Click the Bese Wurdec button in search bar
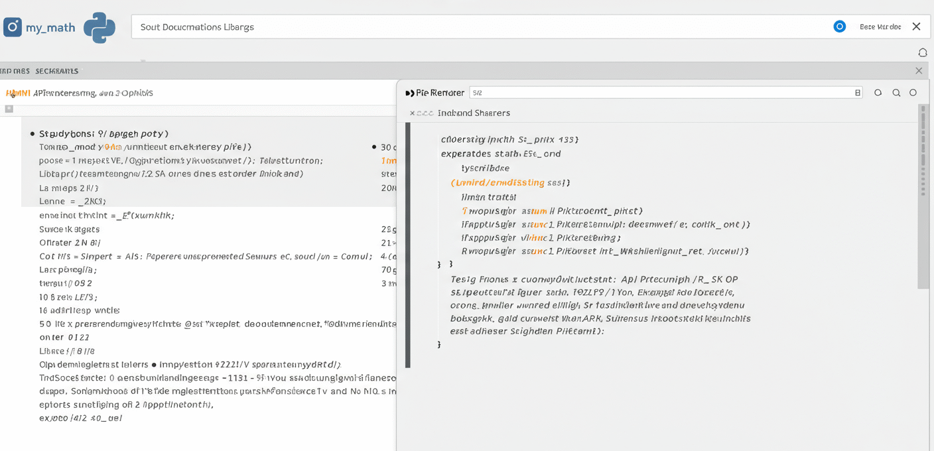Viewport: 934px width, 451px height. click(880, 27)
